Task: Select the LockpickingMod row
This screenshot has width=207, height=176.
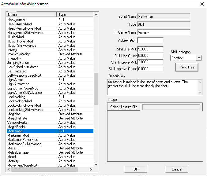Action: tap(50, 101)
